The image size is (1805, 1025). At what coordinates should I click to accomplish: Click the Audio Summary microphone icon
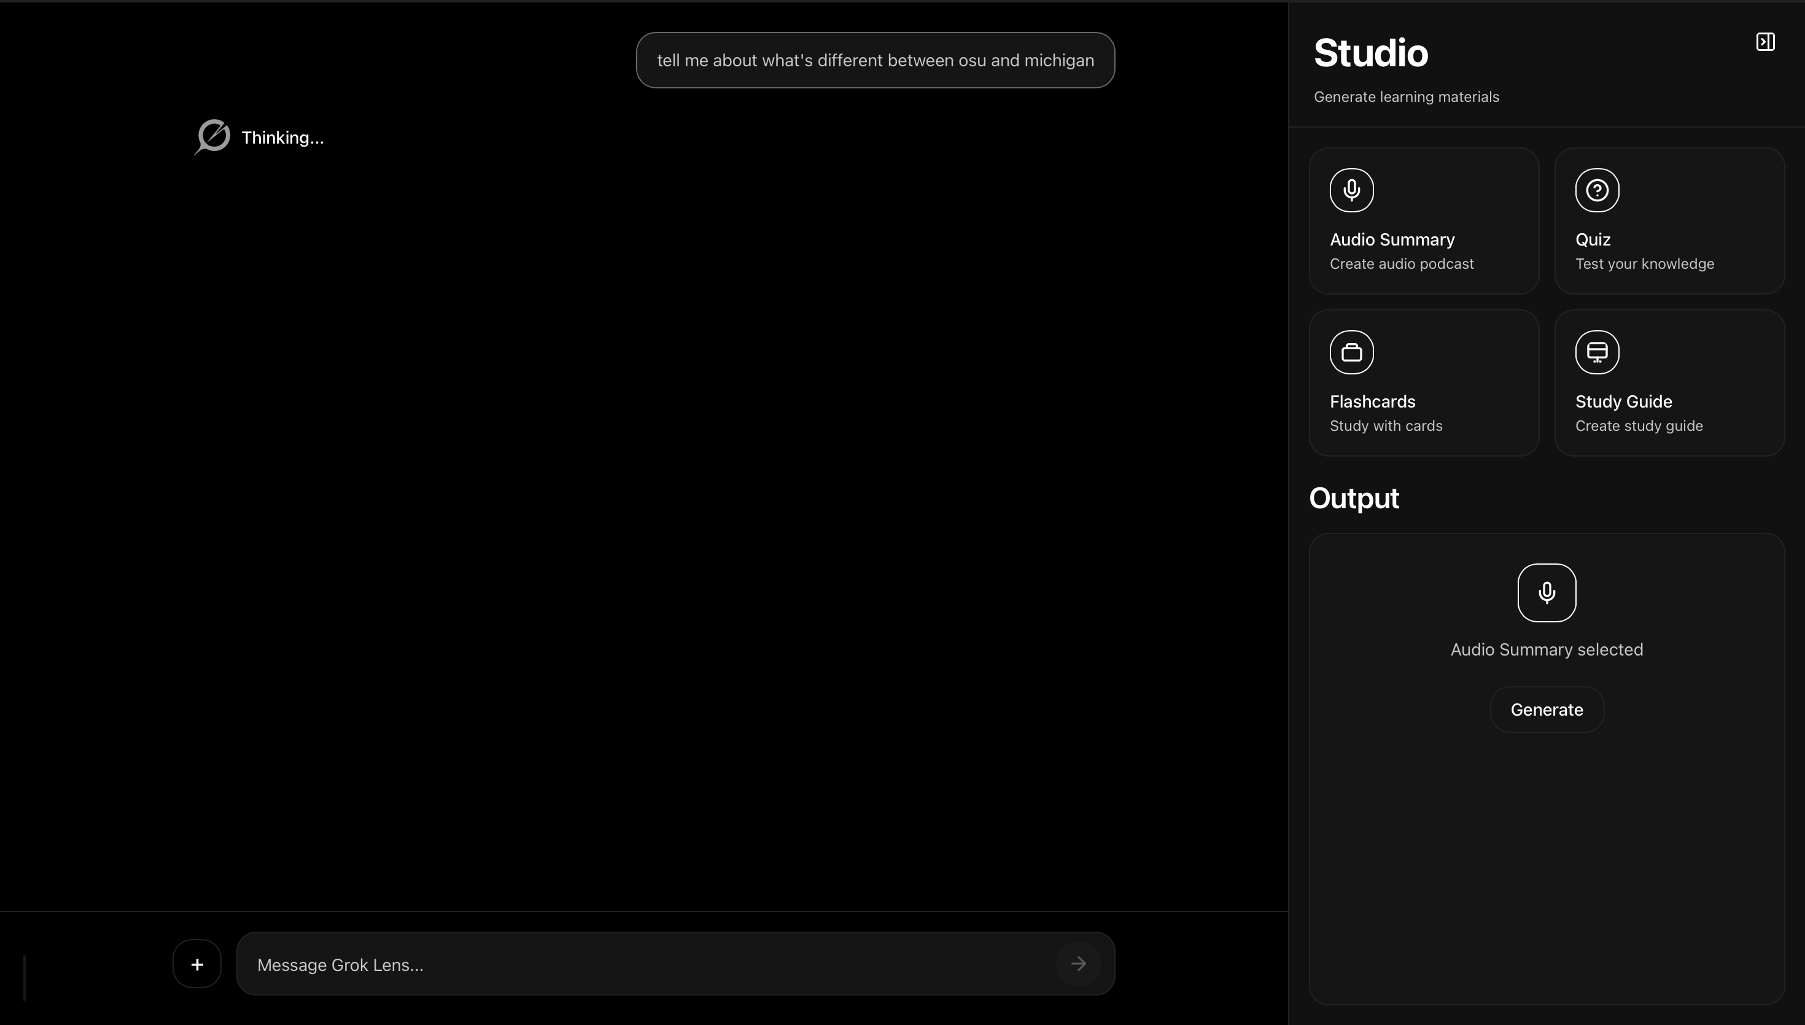tap(1351, 190)
